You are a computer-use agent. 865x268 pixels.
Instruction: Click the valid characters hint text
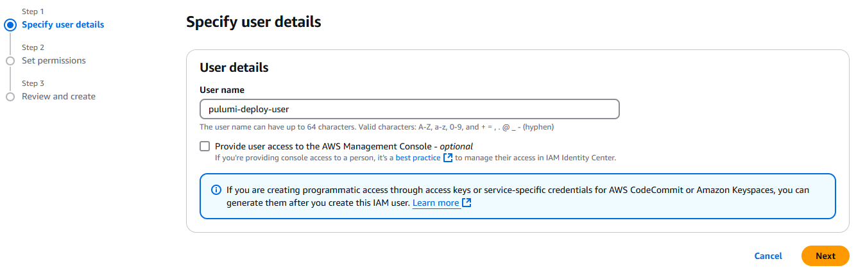[x=377, y=127]
